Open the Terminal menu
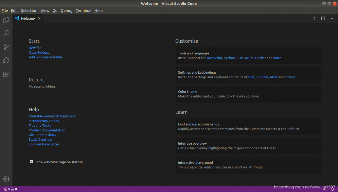The height and width of the screenshot is (192, 338). pyautogui.click(x=83, y=11)
